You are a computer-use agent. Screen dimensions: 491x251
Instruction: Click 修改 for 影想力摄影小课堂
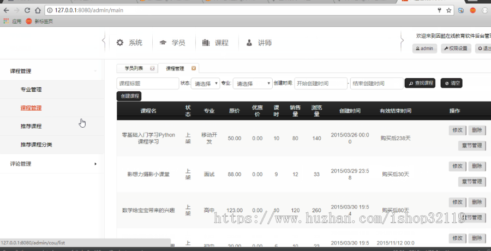[x=457, y=166]
